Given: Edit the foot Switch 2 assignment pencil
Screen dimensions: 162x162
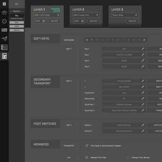Looking at the screenshot, I should coord(143,131).
